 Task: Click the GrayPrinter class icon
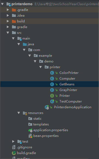coord(52,90)
